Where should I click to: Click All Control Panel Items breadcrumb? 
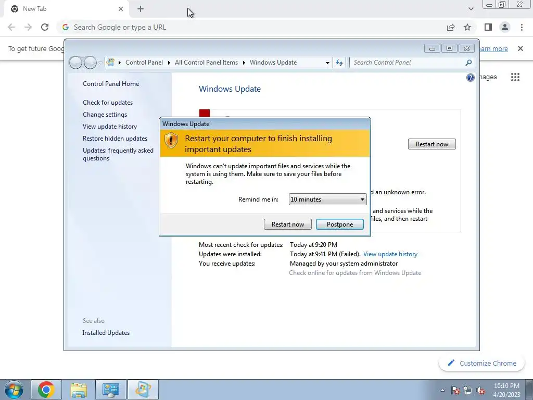(x=206, y=63)
